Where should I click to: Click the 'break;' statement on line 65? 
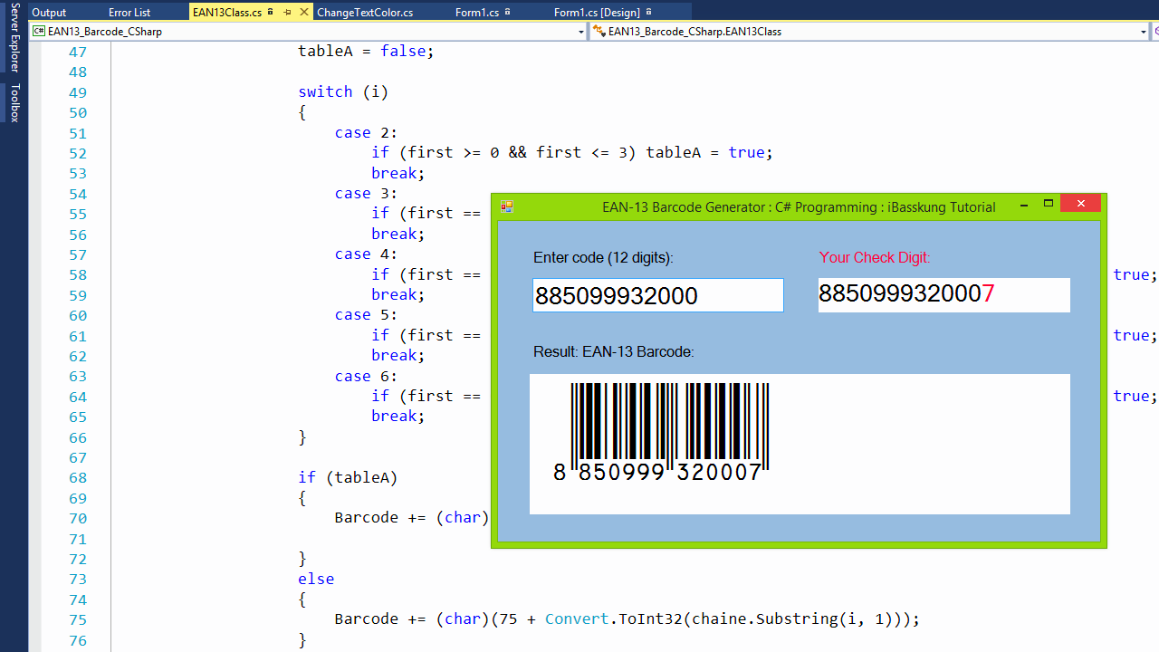coord(398,416)
